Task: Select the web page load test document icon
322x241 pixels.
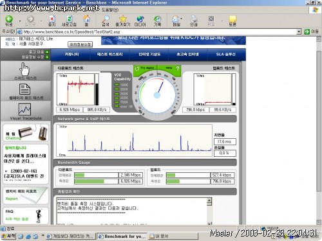Action: [x=24, y=89]
